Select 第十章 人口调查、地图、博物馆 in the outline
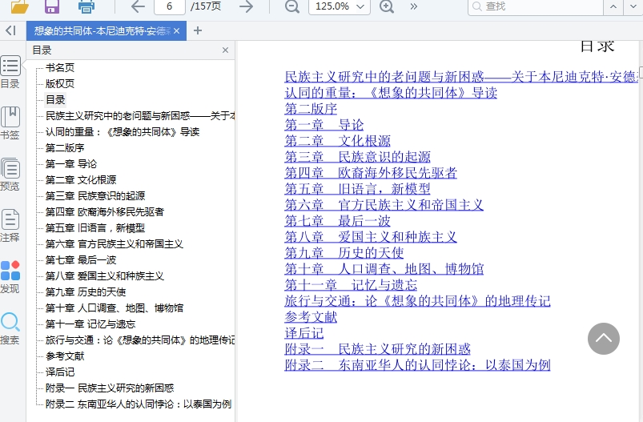Viewport: 643px width, 422px height. point(115,307)
